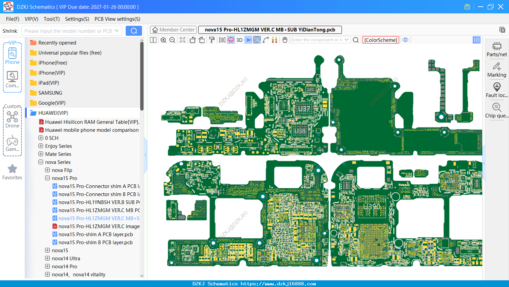The image size is (509, 287).
Task: Open the Chip query tool
Action: tap(497, 111)
